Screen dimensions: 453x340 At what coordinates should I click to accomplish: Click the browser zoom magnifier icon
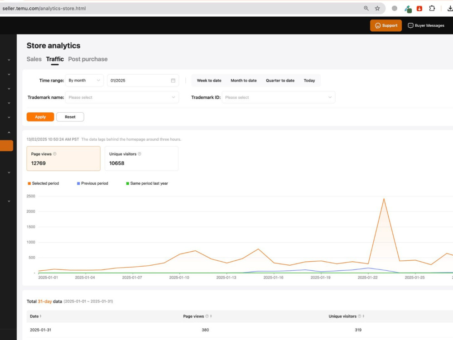point(366,8)
